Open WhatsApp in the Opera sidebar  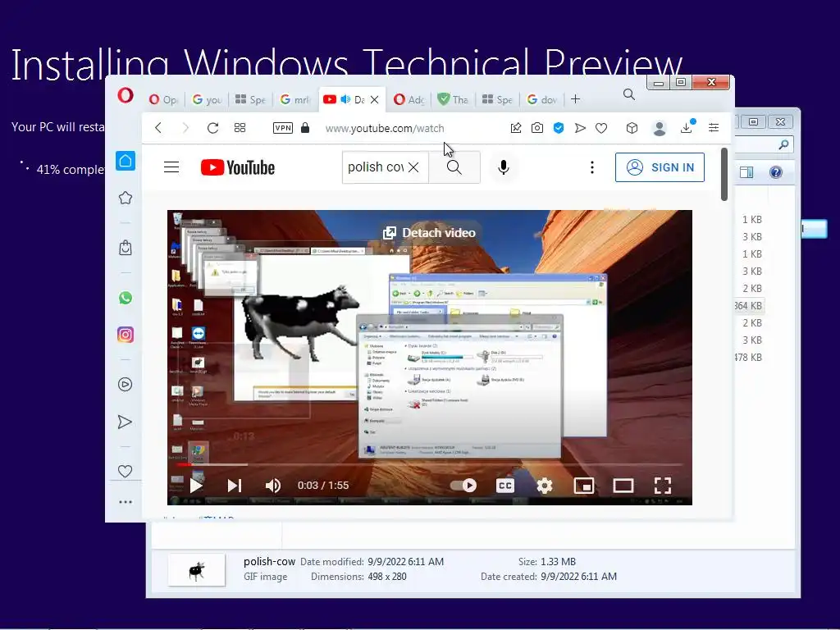coord(126,298)
